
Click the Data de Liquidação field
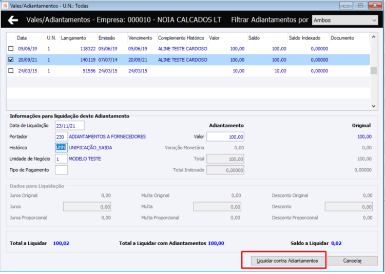click(x=70, y=126)
